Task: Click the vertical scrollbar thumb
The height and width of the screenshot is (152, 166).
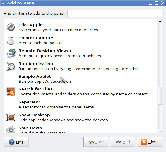Action: 160,96
